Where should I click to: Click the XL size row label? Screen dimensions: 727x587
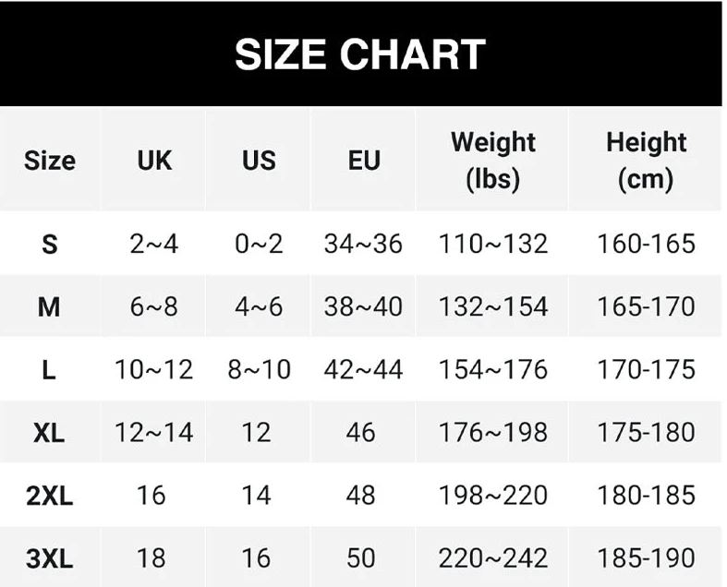(x=49, y=433)
